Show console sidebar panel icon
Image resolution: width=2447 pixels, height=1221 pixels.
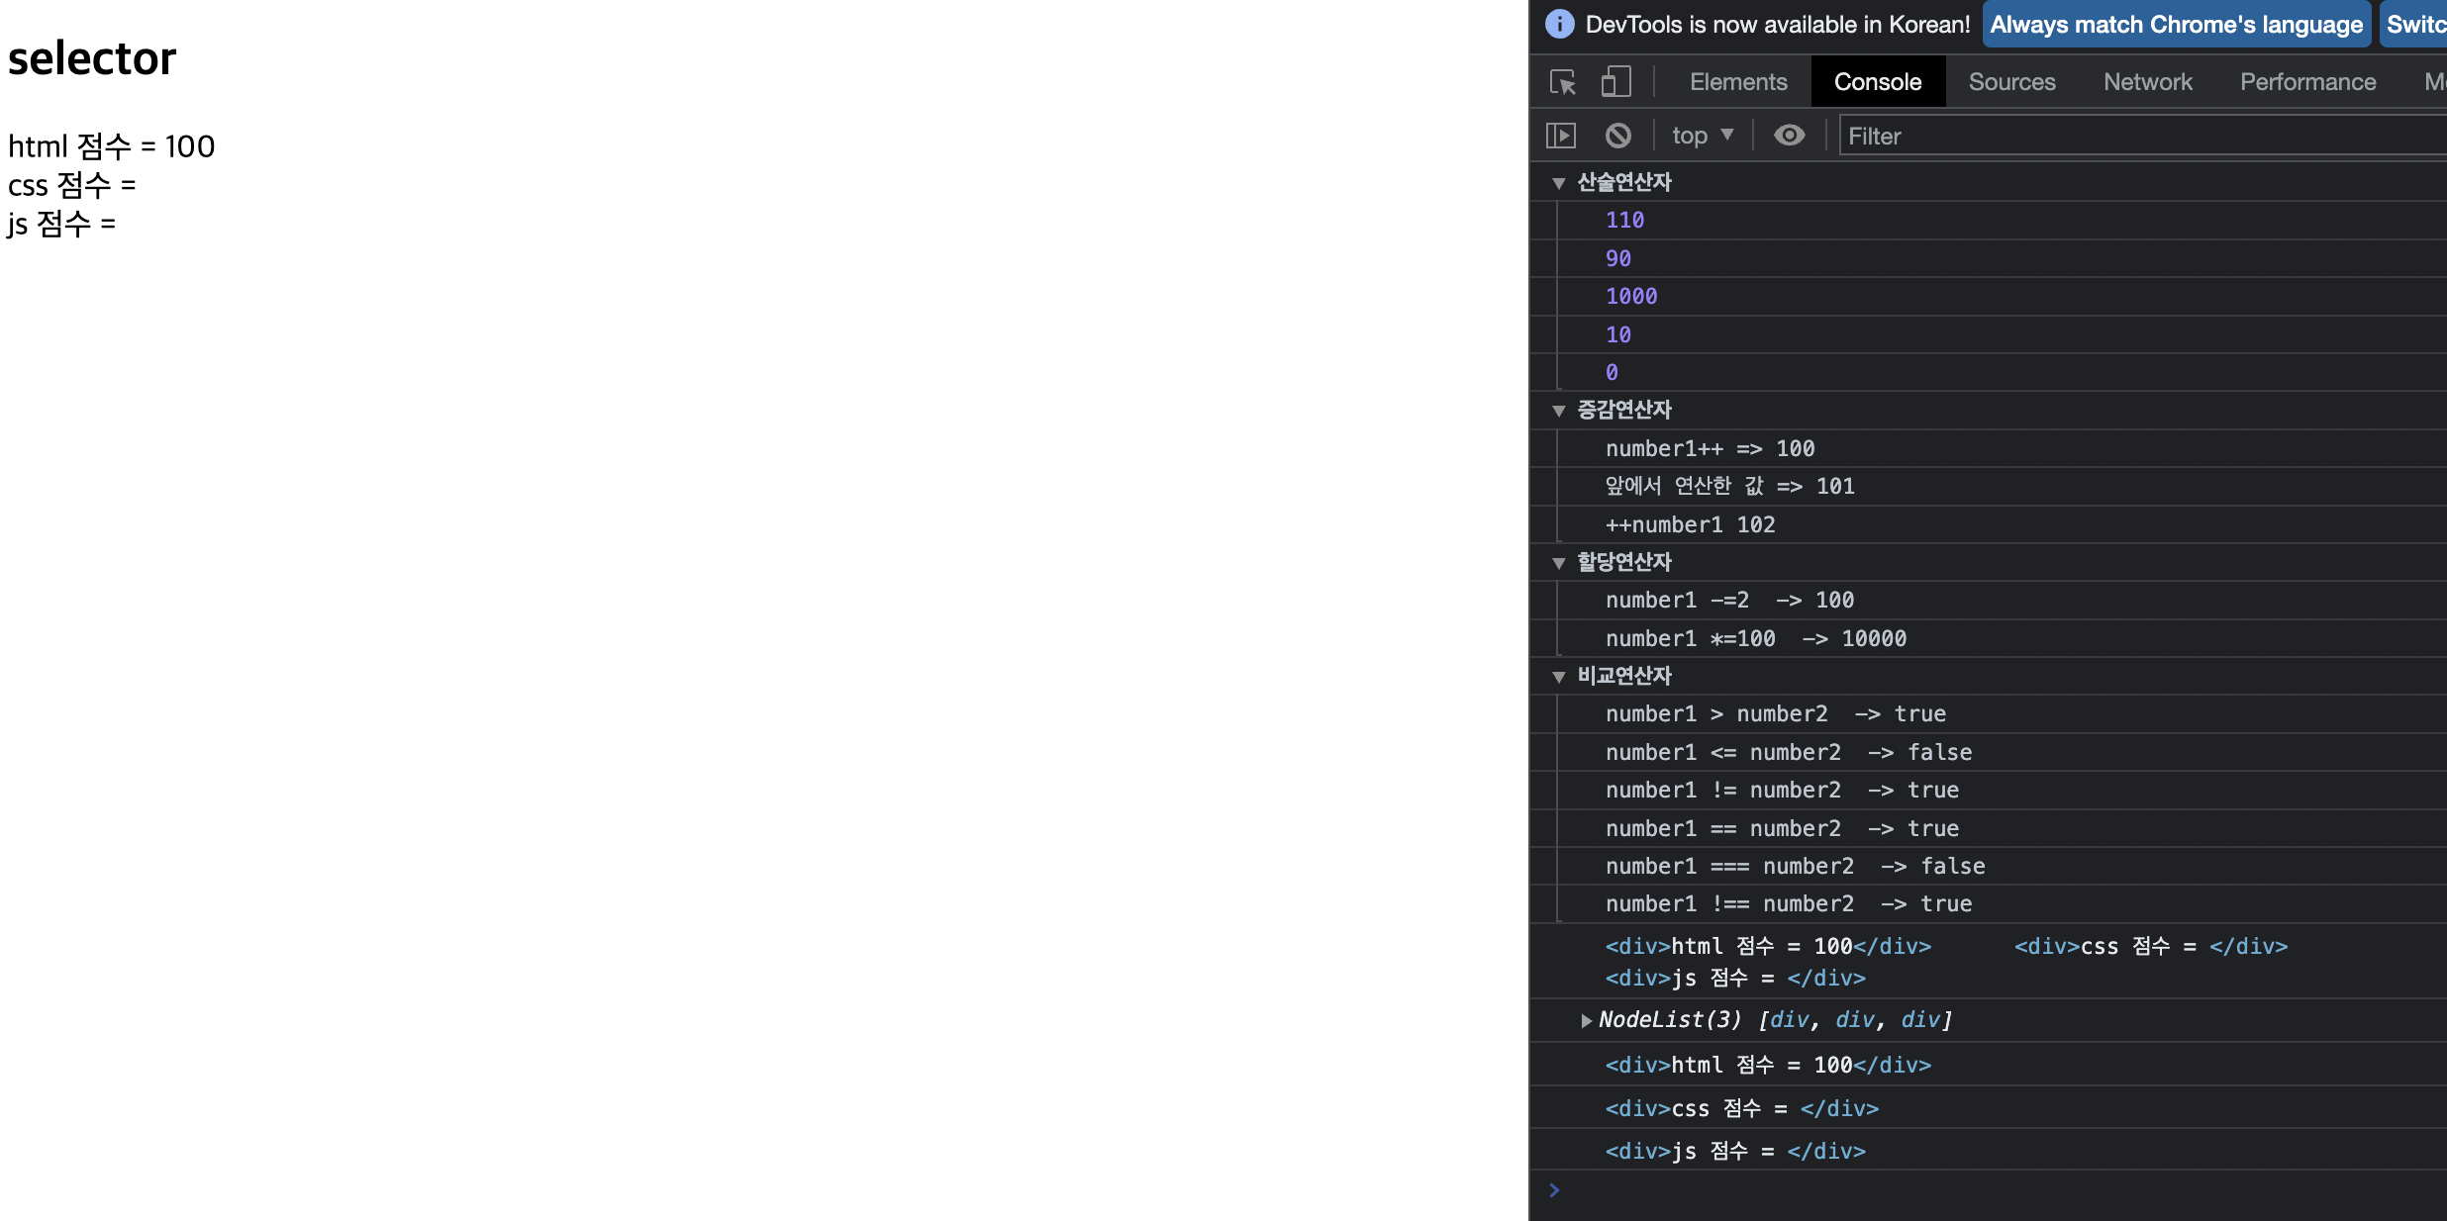pyautogui.click(x=1561, y=136)
